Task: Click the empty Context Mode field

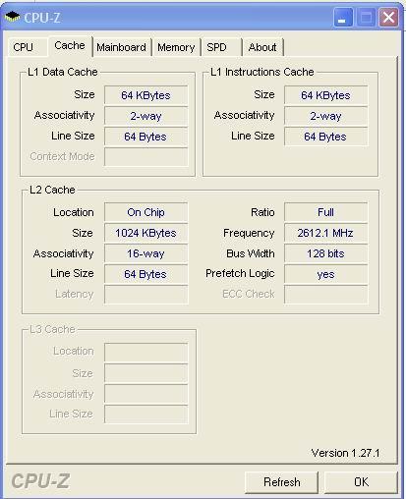Action: (145, 157)
